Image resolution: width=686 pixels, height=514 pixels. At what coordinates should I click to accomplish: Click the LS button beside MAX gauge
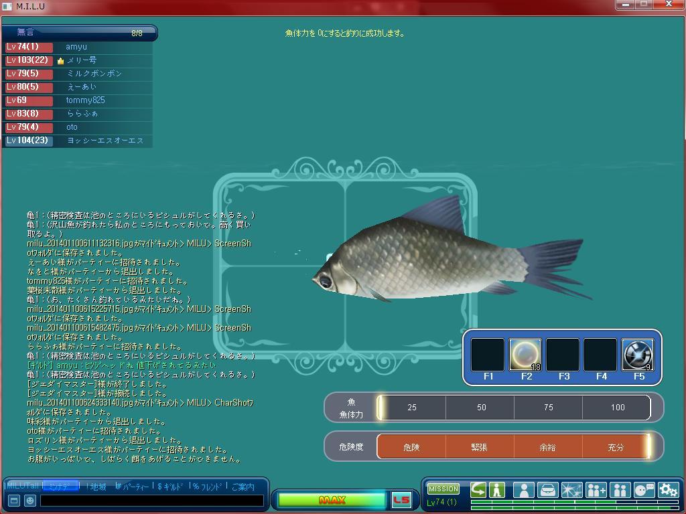[401, 500]
